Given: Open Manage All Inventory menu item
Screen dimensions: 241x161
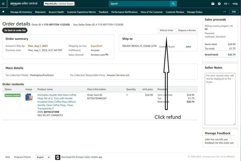Looking at the screenshot, I should [21, 12].
